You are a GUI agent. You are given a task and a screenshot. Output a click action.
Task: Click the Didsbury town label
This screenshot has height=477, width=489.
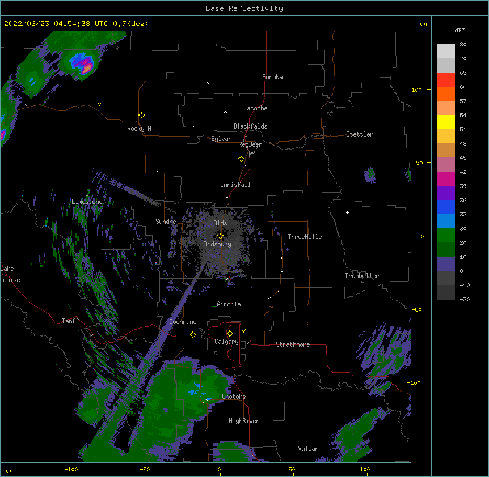click(x=218, y=244)
